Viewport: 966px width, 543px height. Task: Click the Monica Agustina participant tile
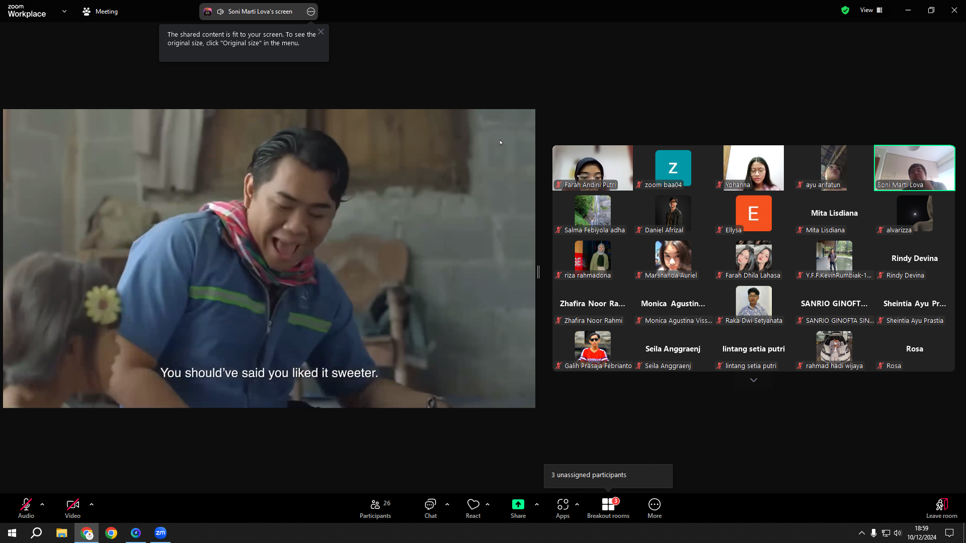673,304
